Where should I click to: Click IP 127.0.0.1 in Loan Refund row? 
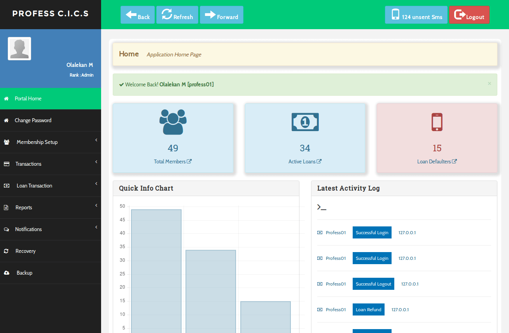[400, 310]
